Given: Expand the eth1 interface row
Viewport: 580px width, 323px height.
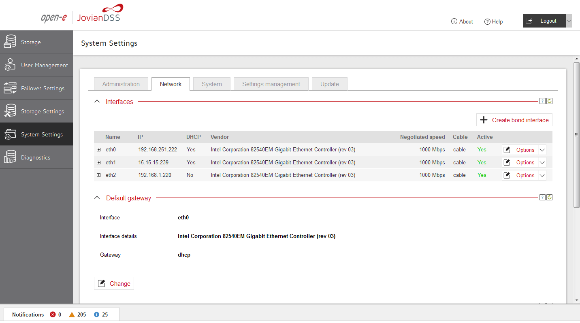Looking at the screenshot, I should pyautogui.click(x=98, y=163).
